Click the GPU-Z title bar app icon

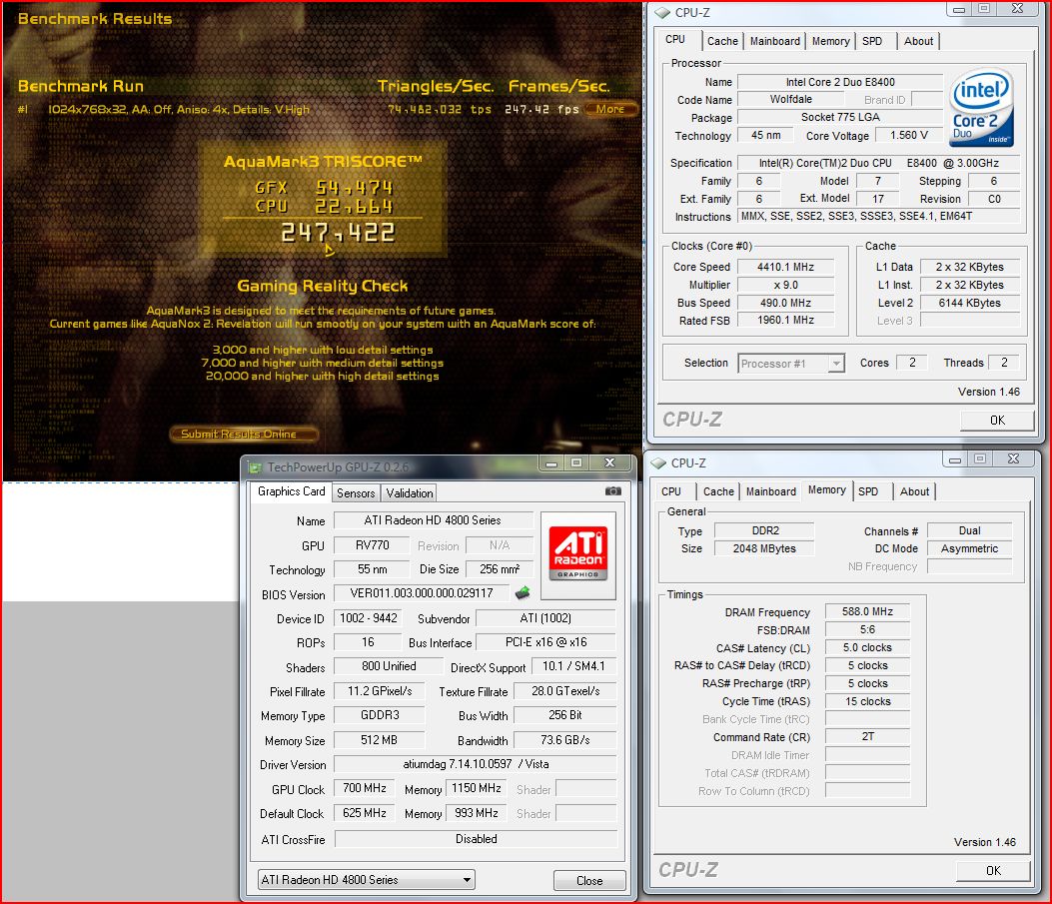click(x=255, y=466)
